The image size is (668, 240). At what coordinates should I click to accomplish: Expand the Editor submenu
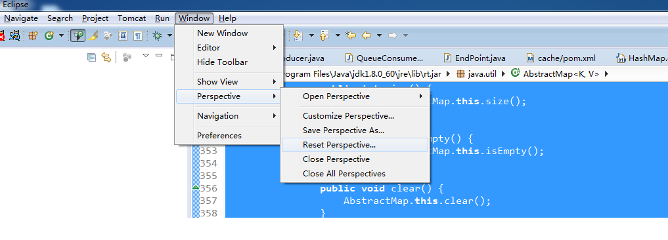click(229, 48)
